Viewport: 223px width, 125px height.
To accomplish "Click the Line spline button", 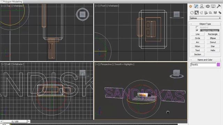I will coord(198,34).
